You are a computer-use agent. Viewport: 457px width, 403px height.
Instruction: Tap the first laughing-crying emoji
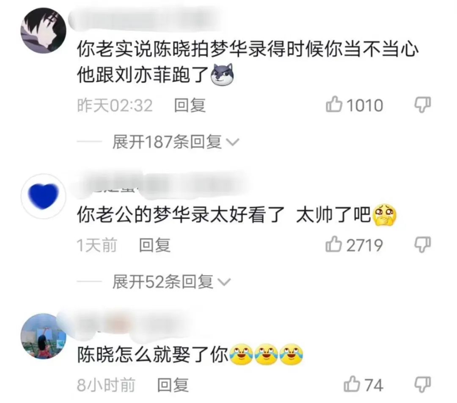[x=241, y=355]
